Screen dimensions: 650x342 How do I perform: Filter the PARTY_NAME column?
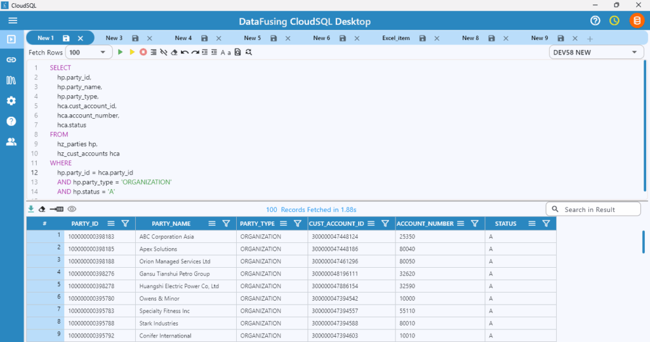226,223
